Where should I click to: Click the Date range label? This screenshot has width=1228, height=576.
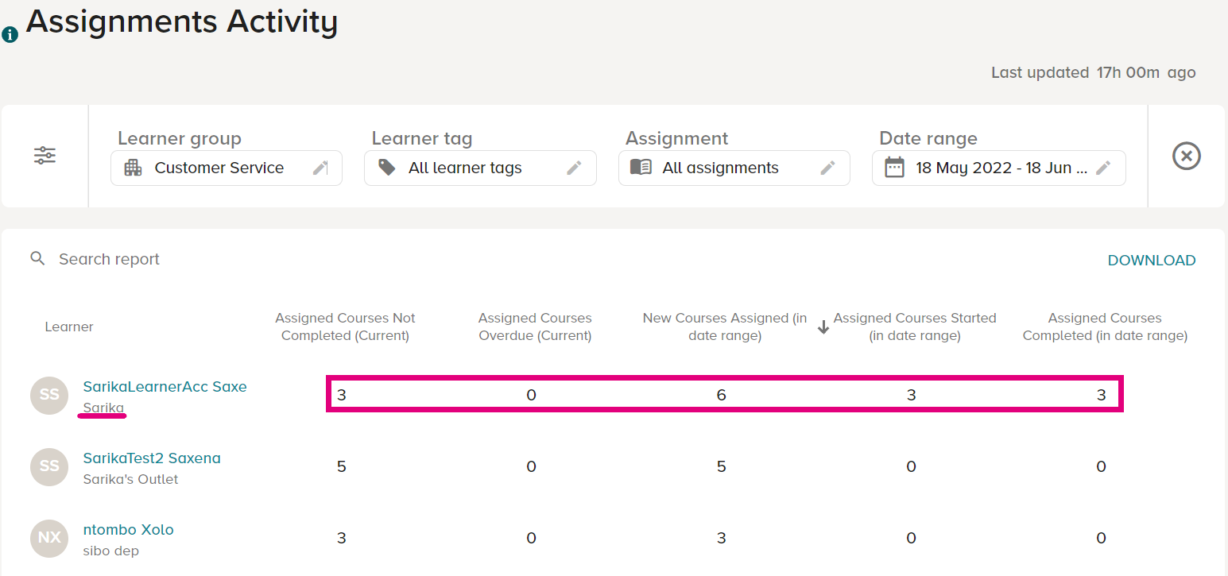(928, 138)
